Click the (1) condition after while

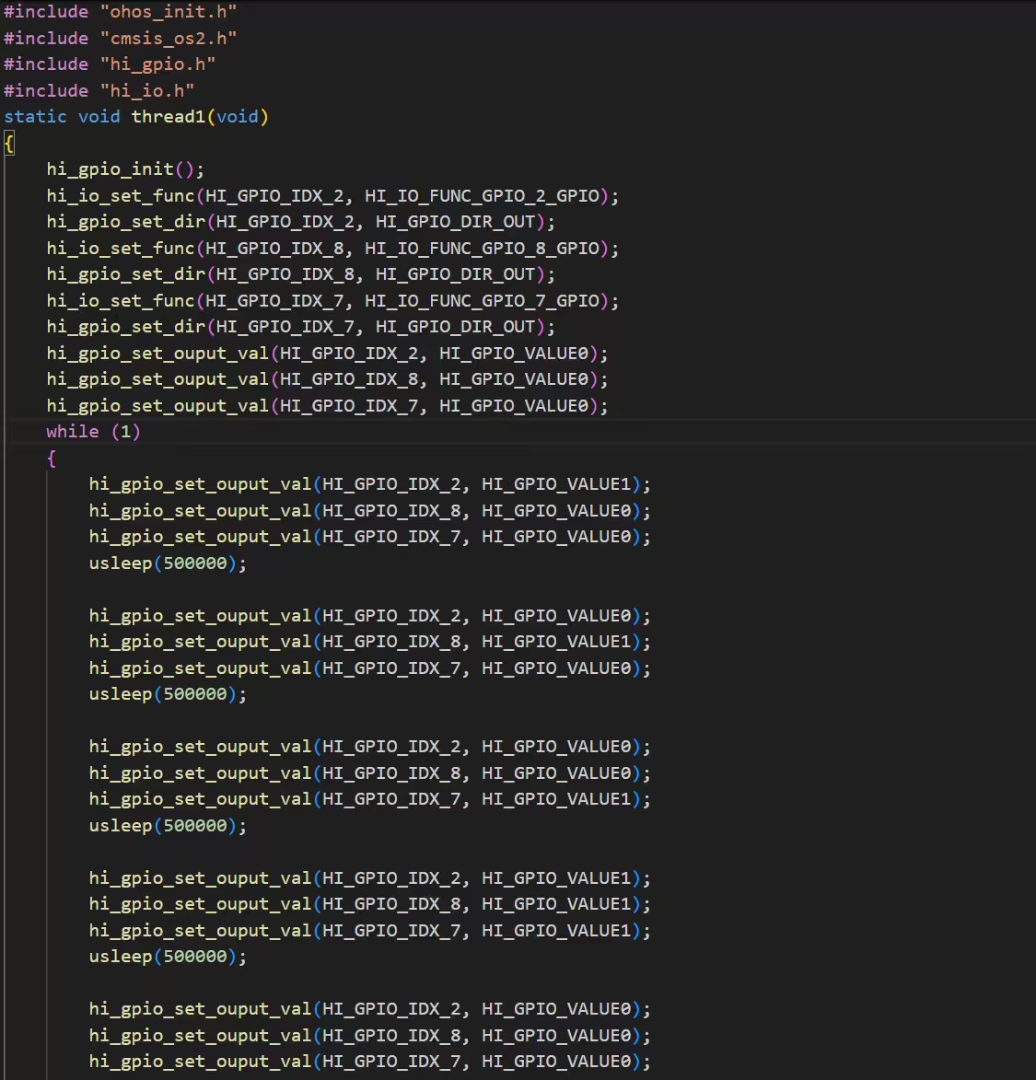tap(126, 432)
